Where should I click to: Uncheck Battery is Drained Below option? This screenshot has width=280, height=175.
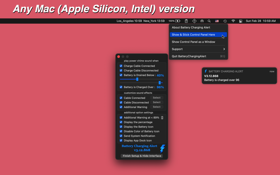pos(121,75)
